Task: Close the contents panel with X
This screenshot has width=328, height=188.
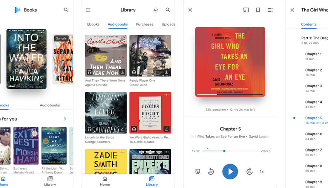Action: (292, 10)
